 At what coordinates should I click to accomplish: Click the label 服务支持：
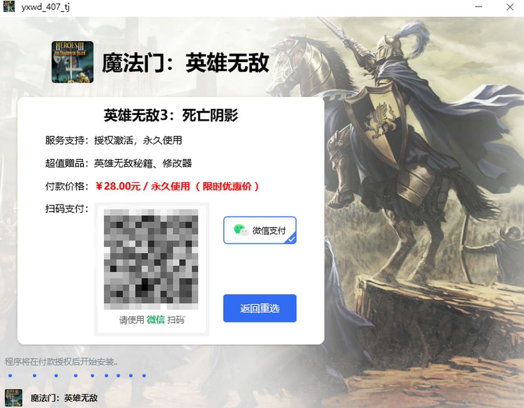[67, 141]
